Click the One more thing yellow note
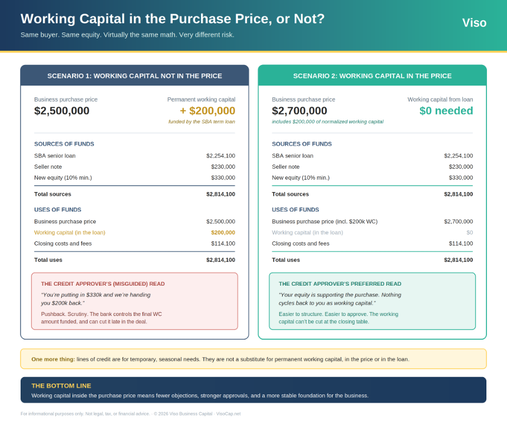 253,359
